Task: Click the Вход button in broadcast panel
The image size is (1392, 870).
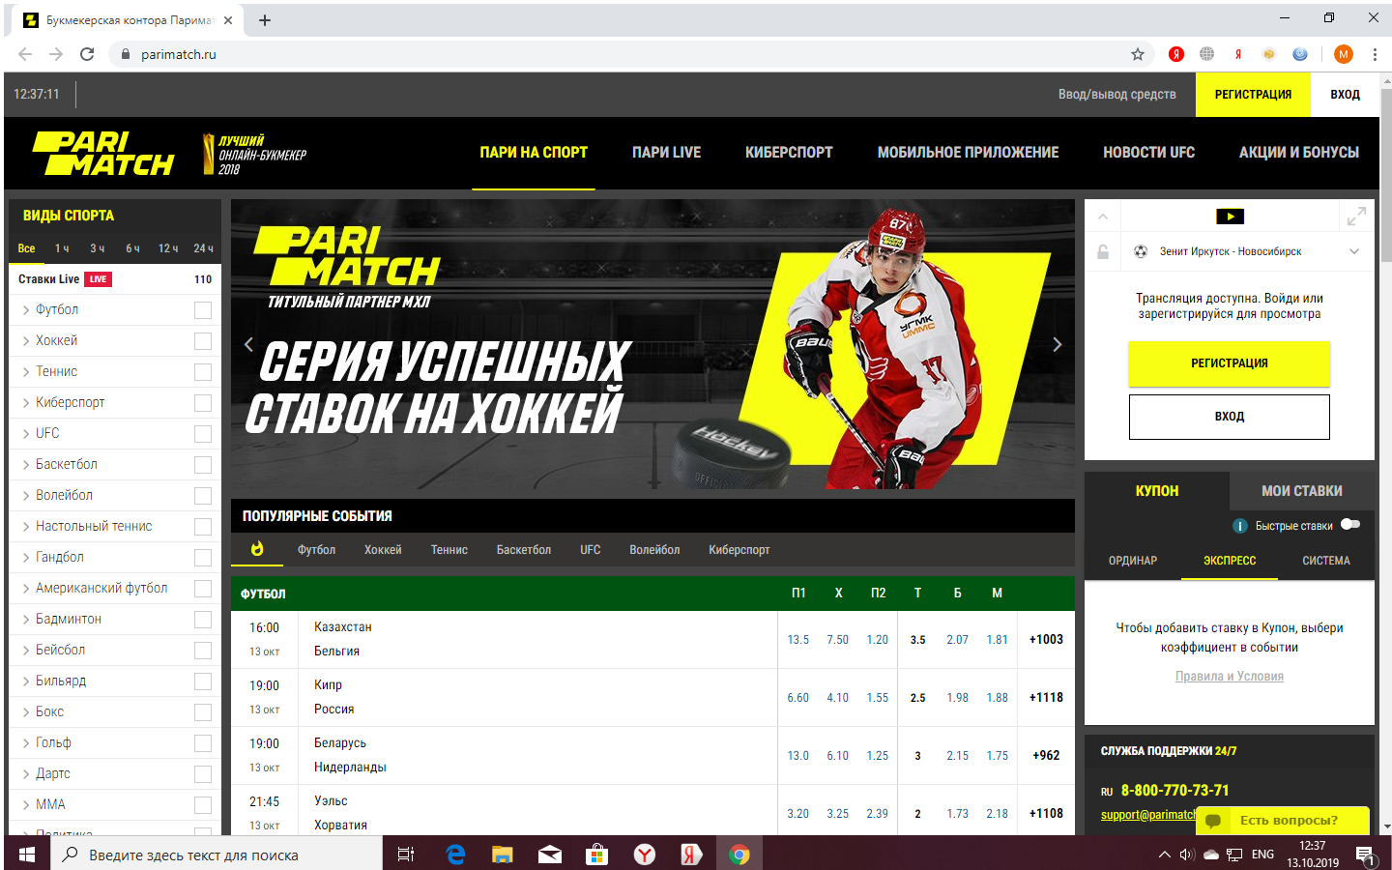Action: coord(1230,417)
